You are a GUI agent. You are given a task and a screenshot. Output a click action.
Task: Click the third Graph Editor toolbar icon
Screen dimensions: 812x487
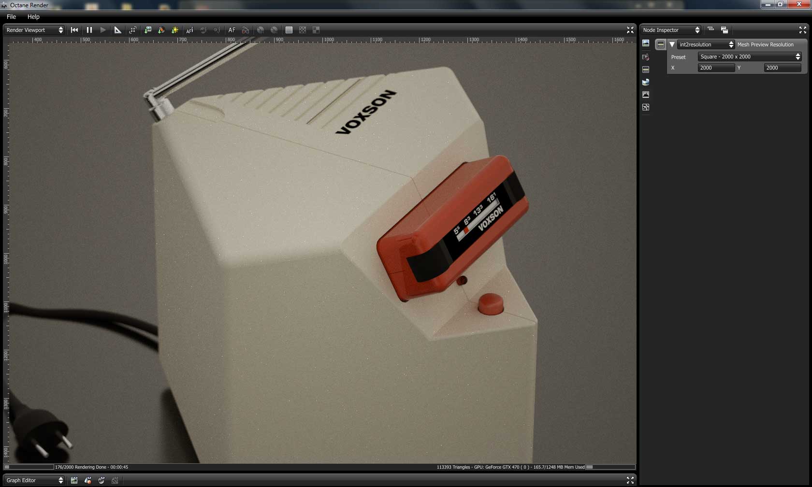(101, 480)
